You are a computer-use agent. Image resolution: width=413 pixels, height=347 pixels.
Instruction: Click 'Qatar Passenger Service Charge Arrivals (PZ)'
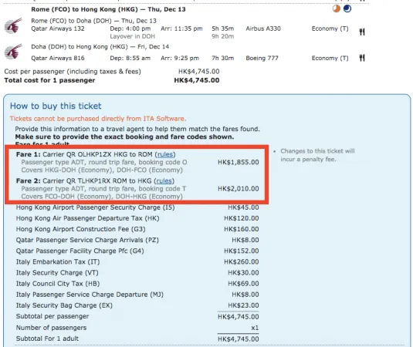pos(87,240)
